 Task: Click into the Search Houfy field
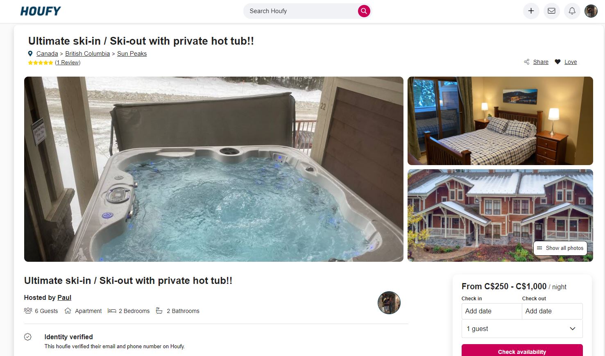point(301,11)
